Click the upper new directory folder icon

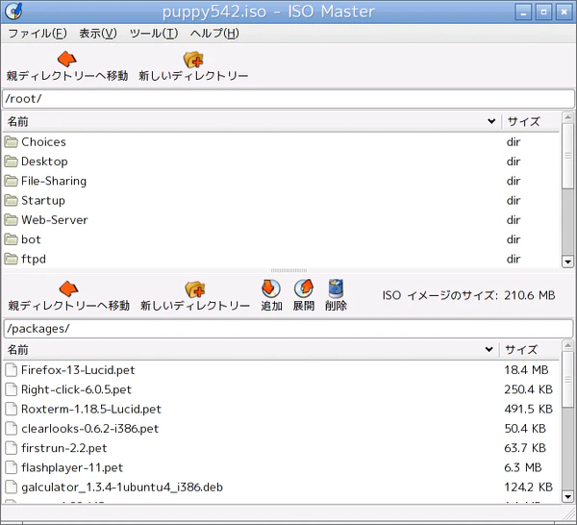[193, 60]
